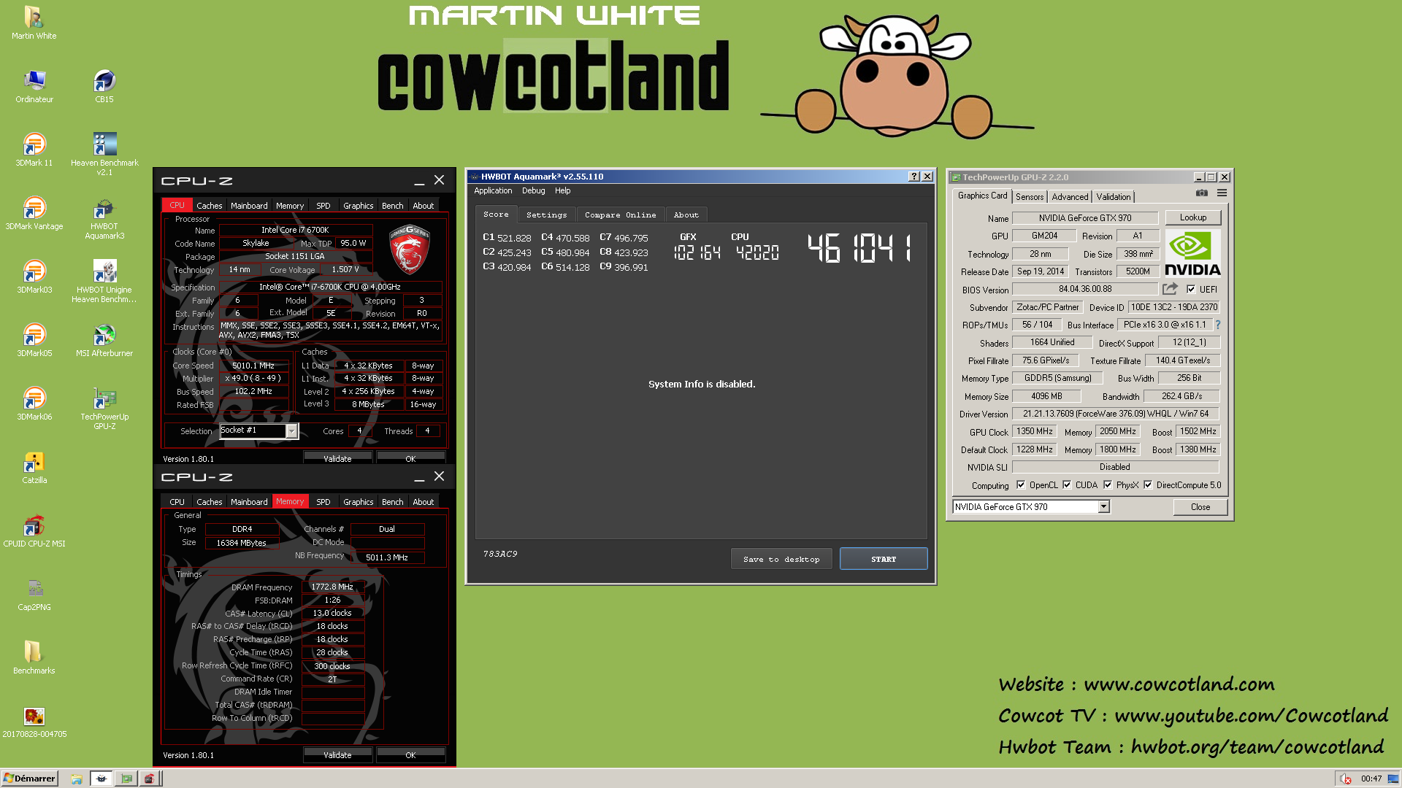Open HWBOT Aquamark3 desktop shortcut
The width and height of the screenshot is (1402, 788).
point(104,217)
